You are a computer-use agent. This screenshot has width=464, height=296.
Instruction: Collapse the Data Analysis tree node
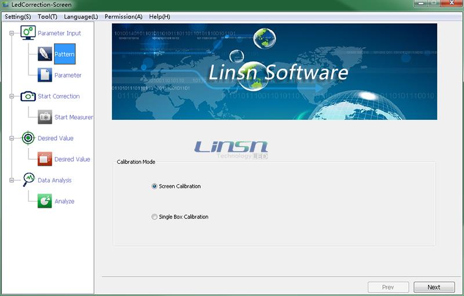coord(11,180)
